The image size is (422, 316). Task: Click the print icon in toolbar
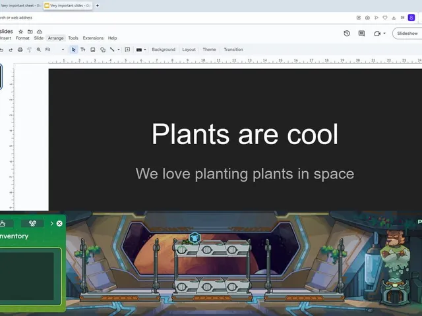(20, 49)
